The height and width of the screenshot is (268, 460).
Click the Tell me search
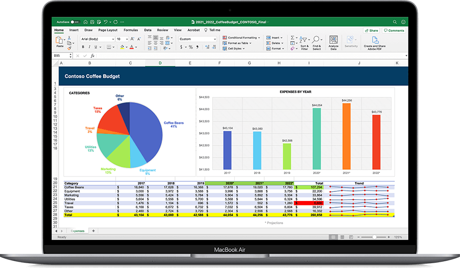pyautogui.click(x=212, y=30)
